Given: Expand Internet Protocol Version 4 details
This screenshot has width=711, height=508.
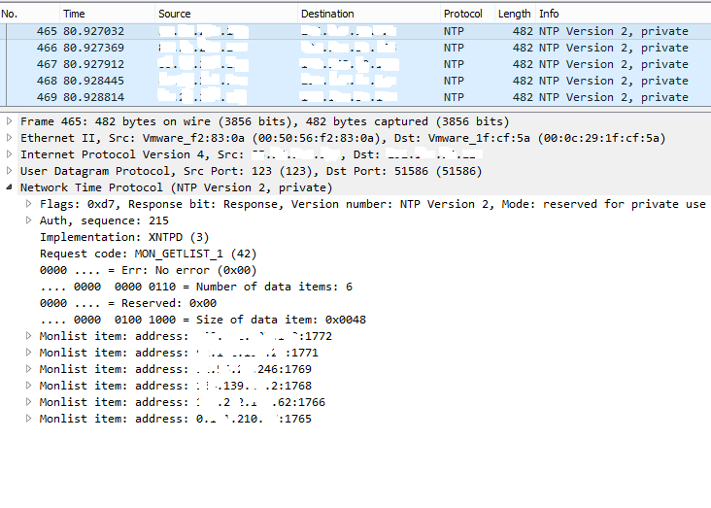Looking at the screenshot, I should [x=9, y=154].
